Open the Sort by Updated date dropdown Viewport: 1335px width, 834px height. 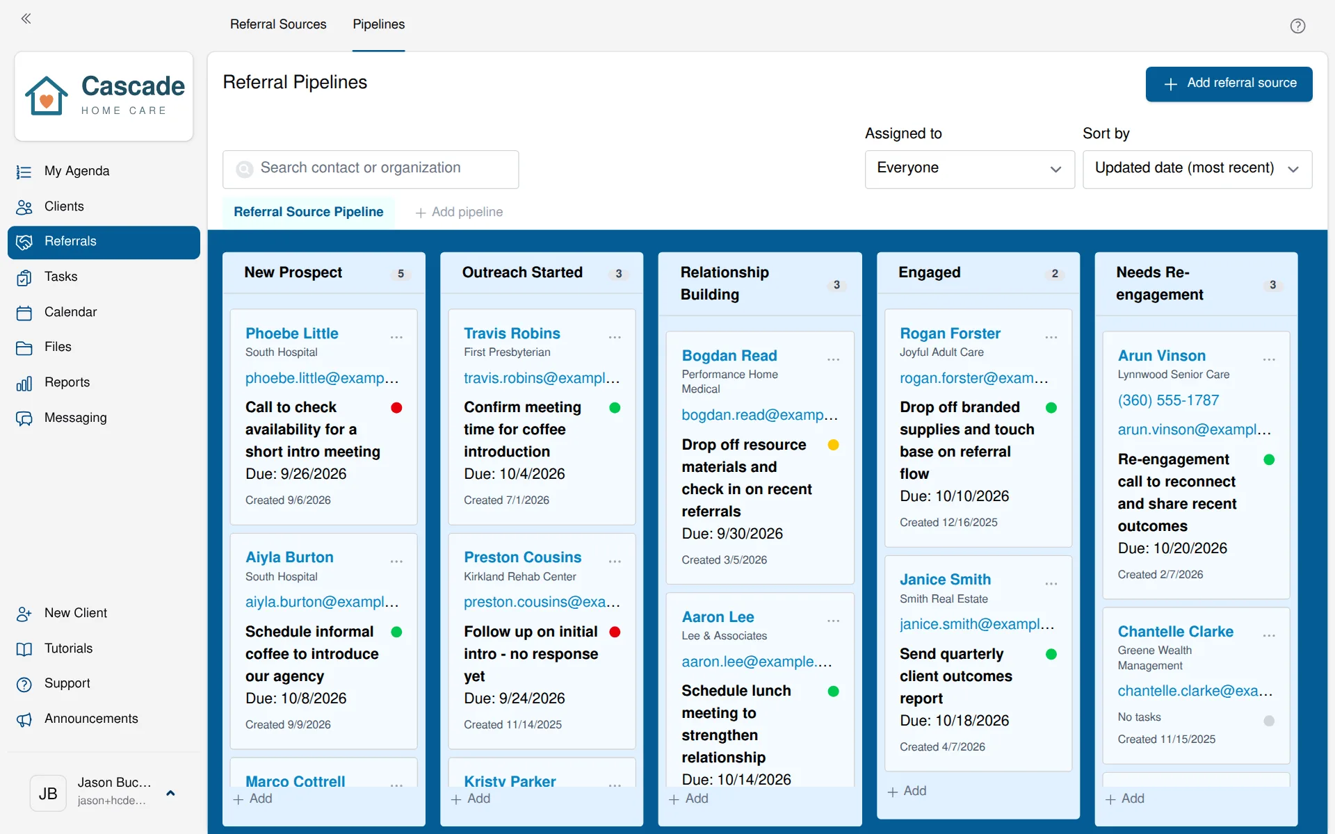click(1197, 169)
